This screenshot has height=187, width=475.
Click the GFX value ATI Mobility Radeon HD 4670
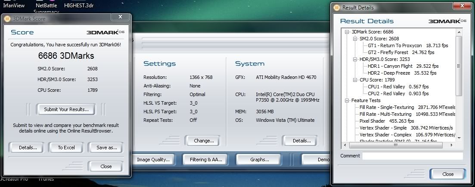pos(286,77)
